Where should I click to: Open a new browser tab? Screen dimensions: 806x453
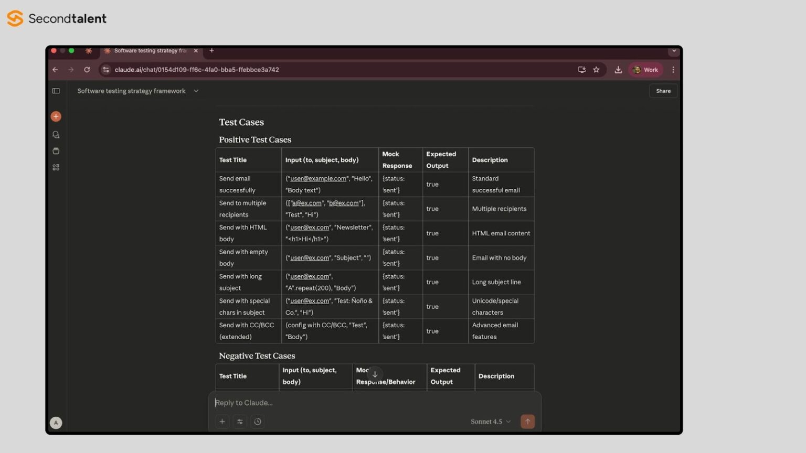(x=211, y=50)
